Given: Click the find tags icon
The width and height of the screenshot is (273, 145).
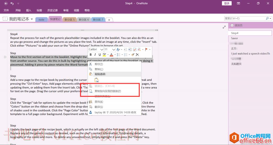Looking at the screenshot, I should (139, 49).
